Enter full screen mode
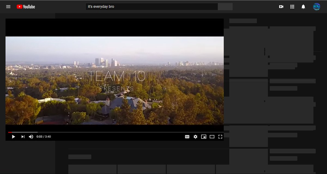 coord(220,137)
